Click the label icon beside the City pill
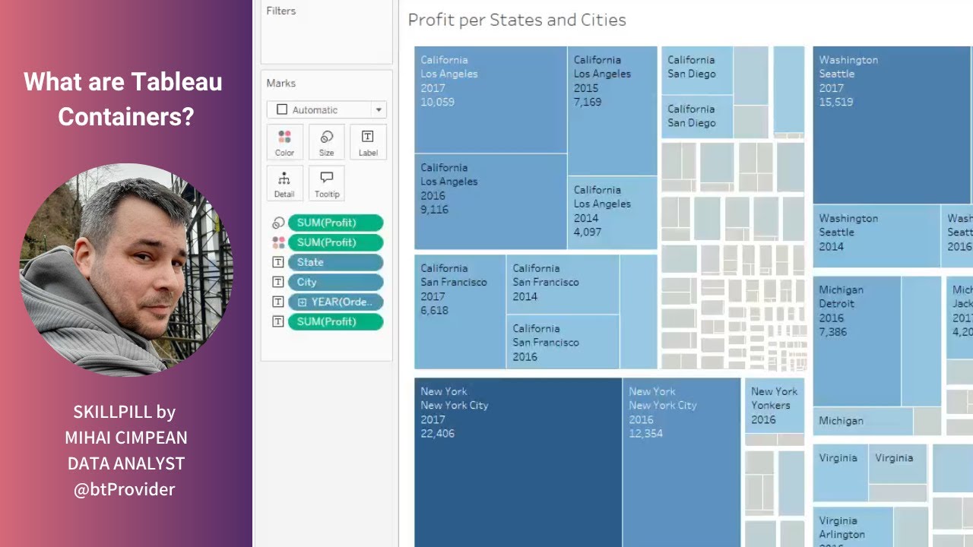Image resolution: width=973 pixels, height=547 pixels. click(x=278, y=282)
